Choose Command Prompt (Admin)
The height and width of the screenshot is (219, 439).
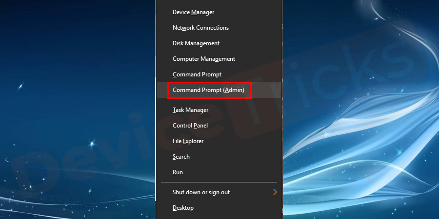pos(209,90)
